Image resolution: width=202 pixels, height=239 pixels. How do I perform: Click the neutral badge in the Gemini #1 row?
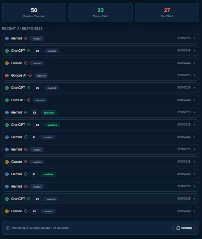[x=48, y=137]
